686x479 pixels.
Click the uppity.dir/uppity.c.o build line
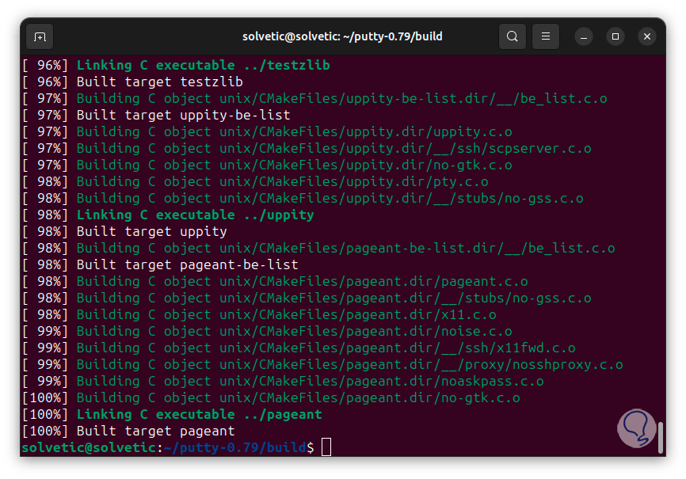267,131
